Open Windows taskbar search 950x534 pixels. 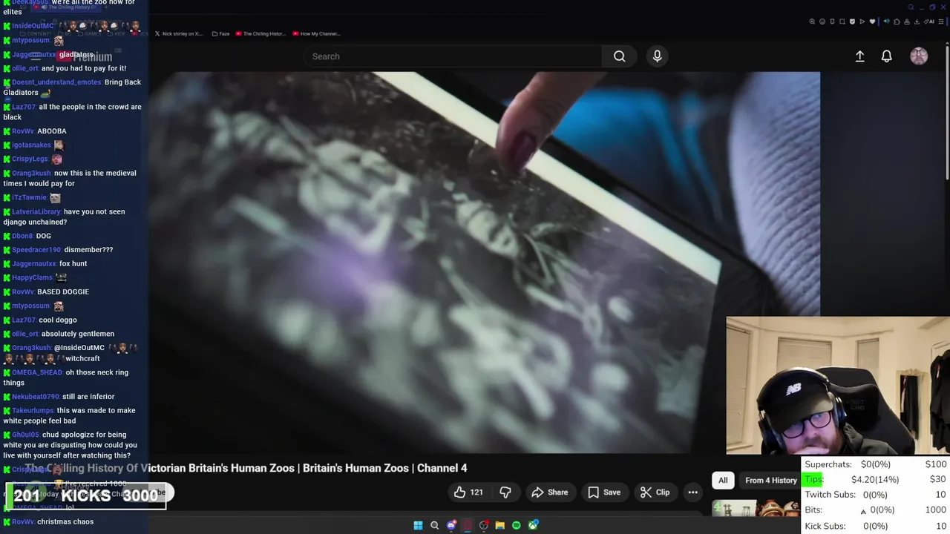(x=435, y=525)
